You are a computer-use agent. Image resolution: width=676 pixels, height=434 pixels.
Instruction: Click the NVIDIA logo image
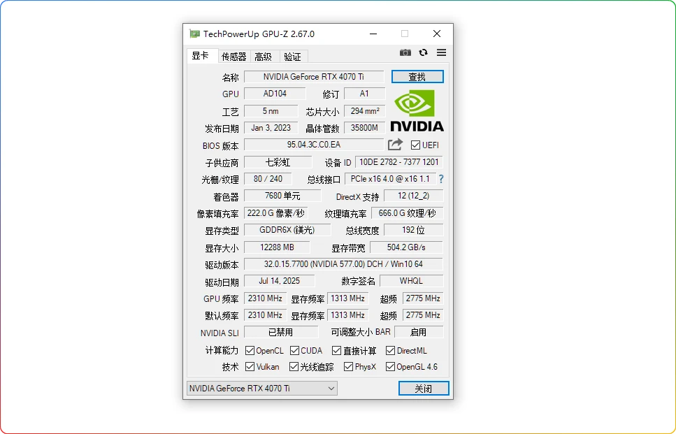[417, 110]
